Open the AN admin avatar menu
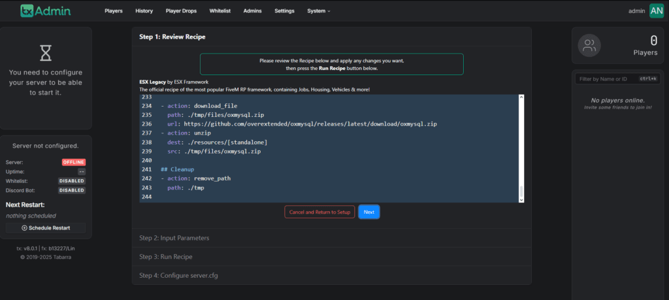 coord(657,11)
